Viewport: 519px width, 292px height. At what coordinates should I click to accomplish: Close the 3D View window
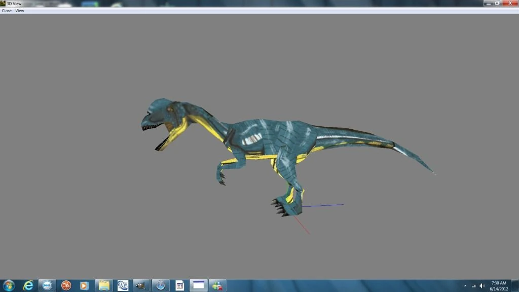[510, 3]
